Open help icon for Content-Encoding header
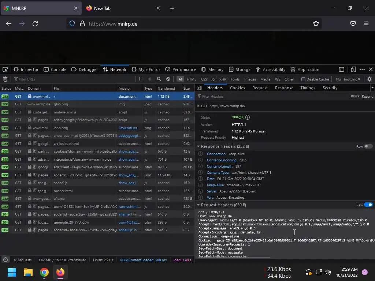The height and width of the screenshot is (281, 375). (x=201, y=160)
